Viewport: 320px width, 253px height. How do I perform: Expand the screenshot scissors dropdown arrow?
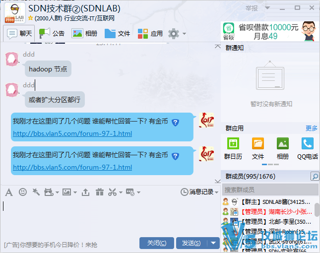click(x=121, y=192)
